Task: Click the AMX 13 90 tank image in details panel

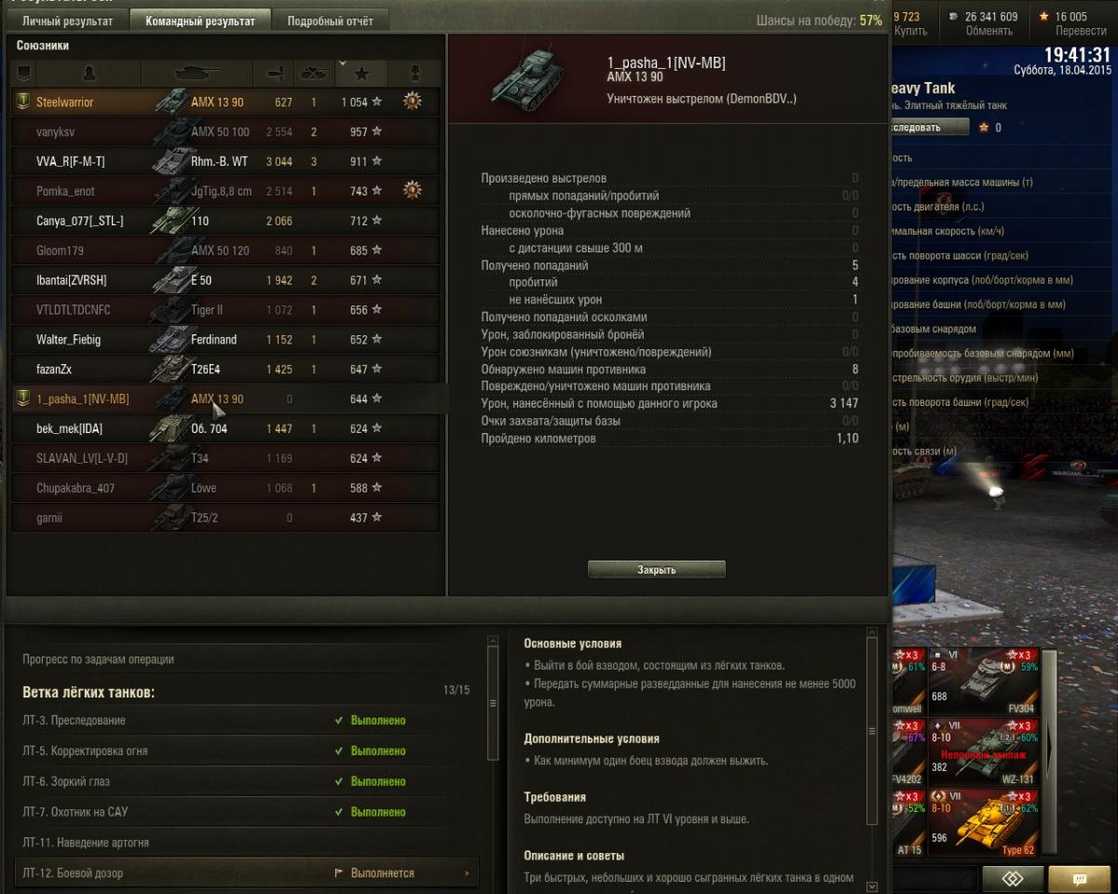Action: pos(527,78)
